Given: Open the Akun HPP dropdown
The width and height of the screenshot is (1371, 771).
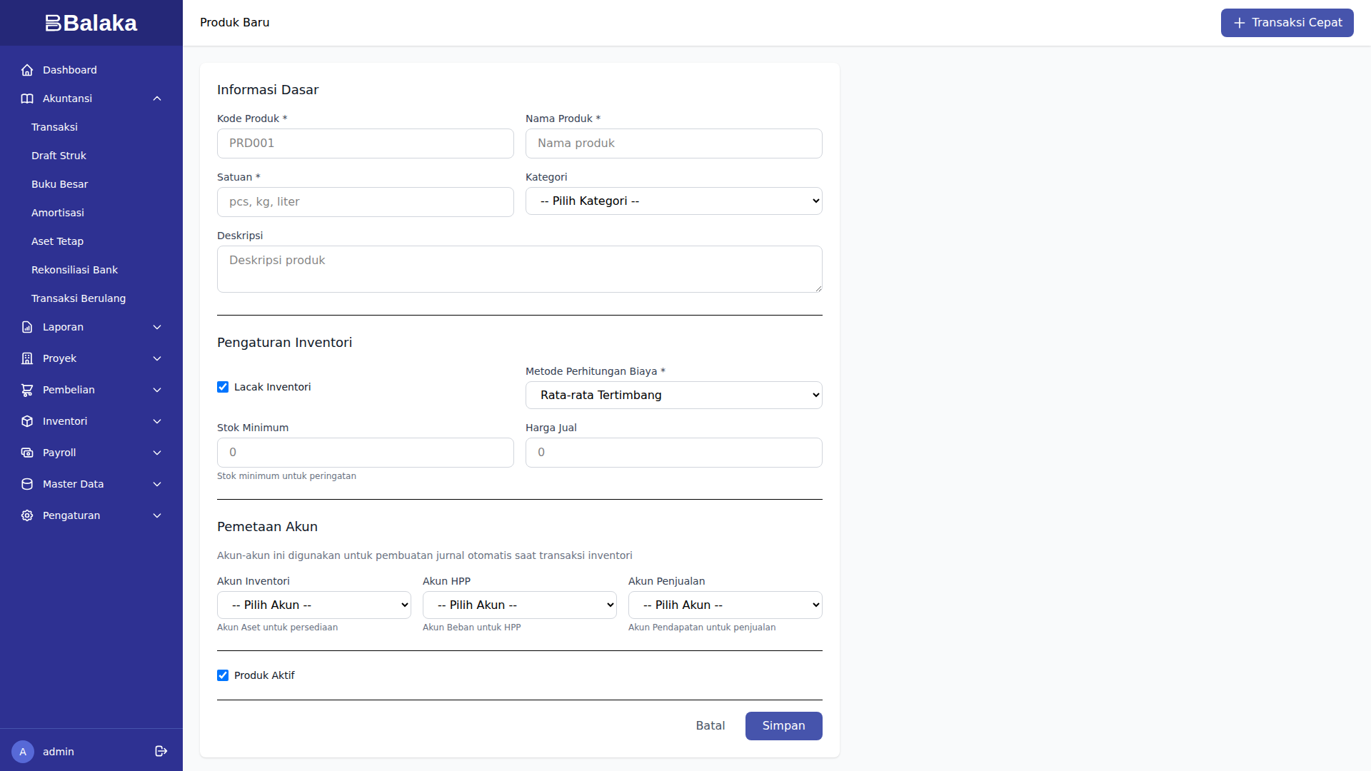Looking at the screenshot, I should 519,605.
